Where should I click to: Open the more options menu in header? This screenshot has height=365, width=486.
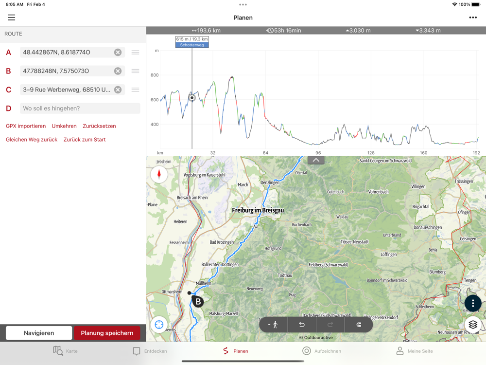pyautogui.click(x=473, y=18)
